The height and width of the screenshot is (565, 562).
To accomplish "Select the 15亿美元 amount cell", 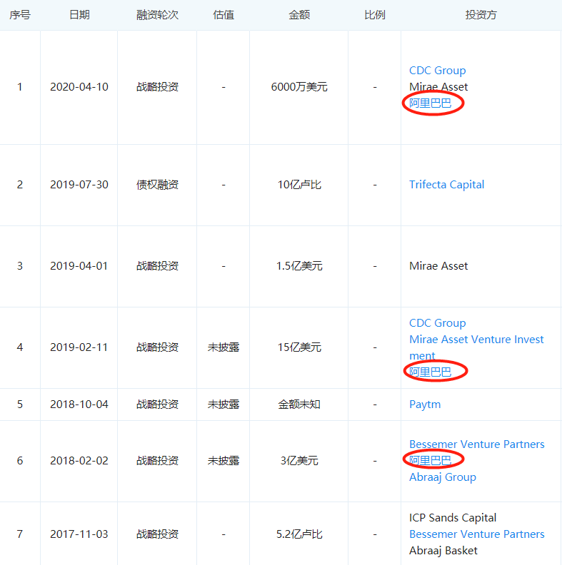I will point(299,347).
